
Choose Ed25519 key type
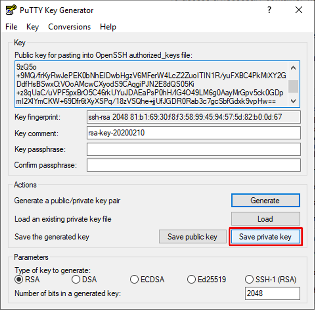point(191,279)
